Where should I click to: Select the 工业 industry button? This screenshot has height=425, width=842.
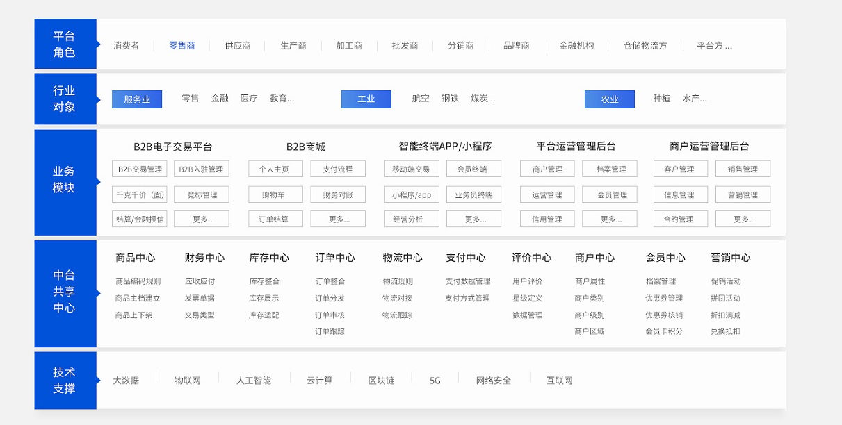point(366,99)
